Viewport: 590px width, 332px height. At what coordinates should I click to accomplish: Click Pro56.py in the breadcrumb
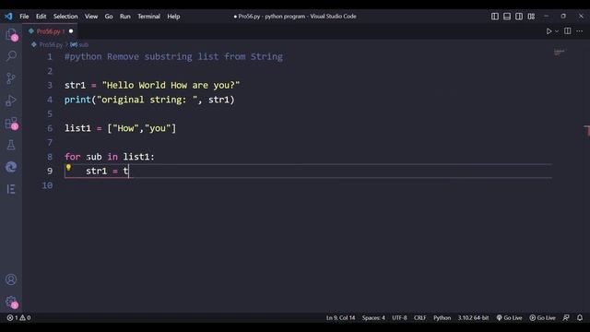click(51, 44)
